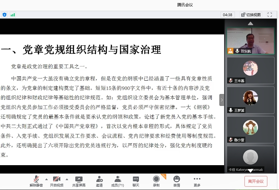
Task: Open the 共享屏幕 share screen tool
Action: (x=79, y=181)
